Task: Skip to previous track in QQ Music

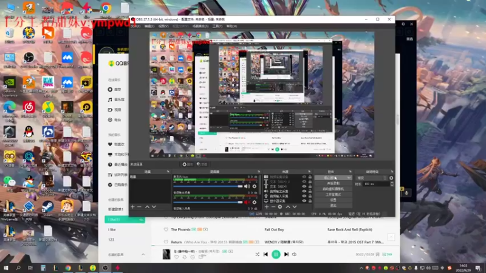Action: 265,254
